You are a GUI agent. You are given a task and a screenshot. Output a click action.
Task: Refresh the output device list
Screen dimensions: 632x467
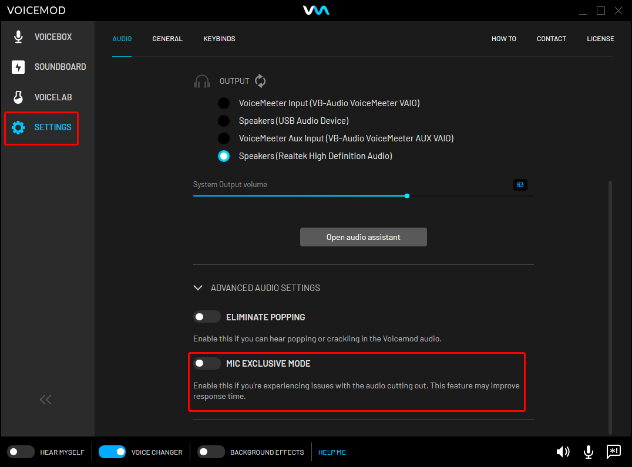click(260, 81)
